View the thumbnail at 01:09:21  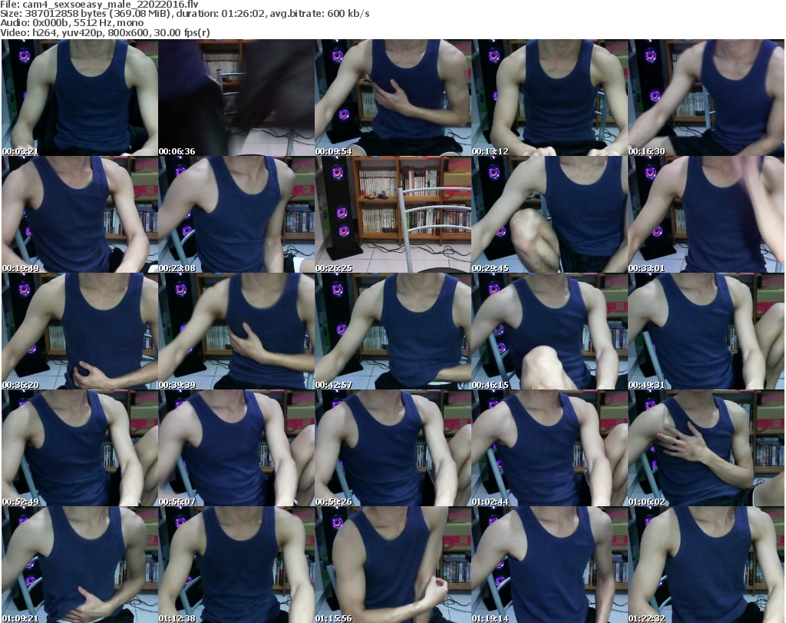pos(80,565)
